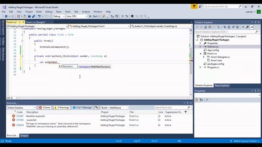262x147 pixels.
Task: Open the Server Explorer side tab
Action: pyautogui.click(x=3, y=27)
